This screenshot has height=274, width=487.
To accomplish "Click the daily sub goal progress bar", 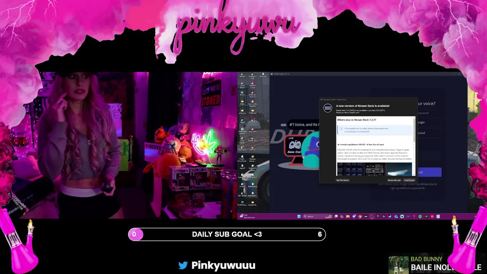I will coord(227,234).
